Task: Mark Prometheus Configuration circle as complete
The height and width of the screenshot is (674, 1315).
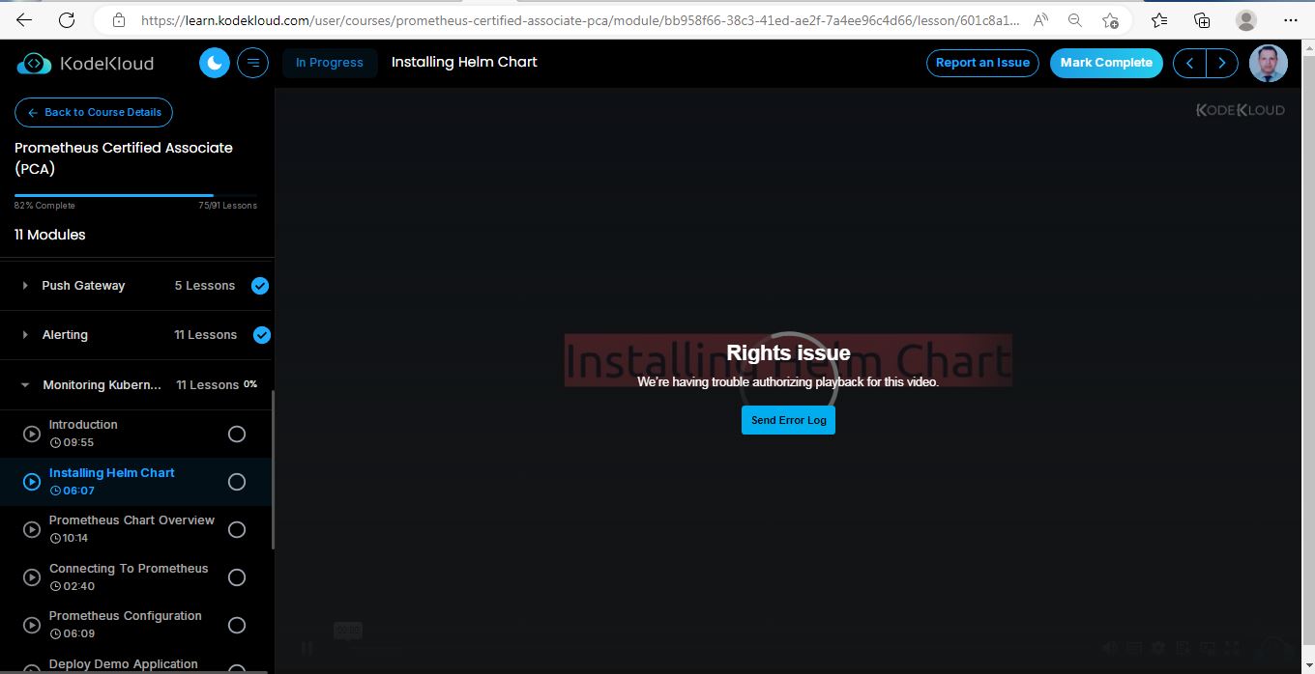Action: (236, 625)
